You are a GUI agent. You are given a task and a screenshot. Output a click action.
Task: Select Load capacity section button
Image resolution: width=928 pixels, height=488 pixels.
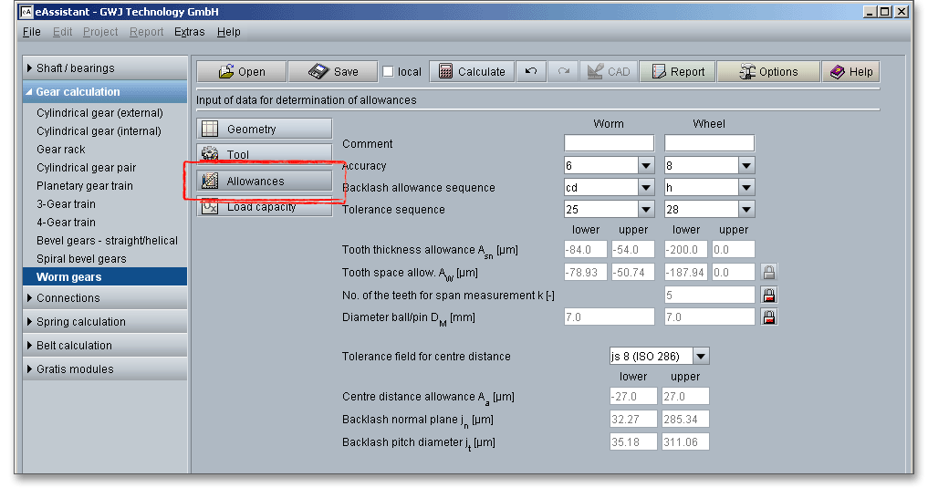265,208
